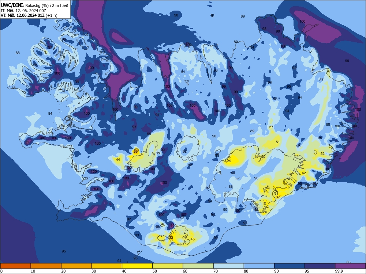Viewport: 366px width, 274px height.
Task: Click the humidity value '59' on the map
Action: 329,72
